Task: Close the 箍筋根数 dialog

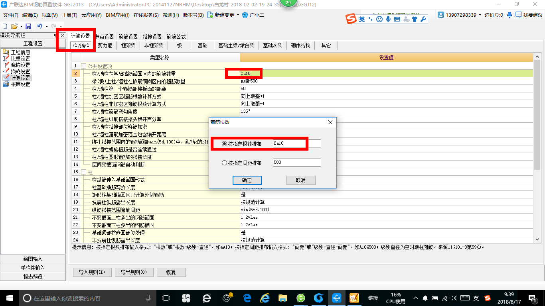Action: click(330, 122)
